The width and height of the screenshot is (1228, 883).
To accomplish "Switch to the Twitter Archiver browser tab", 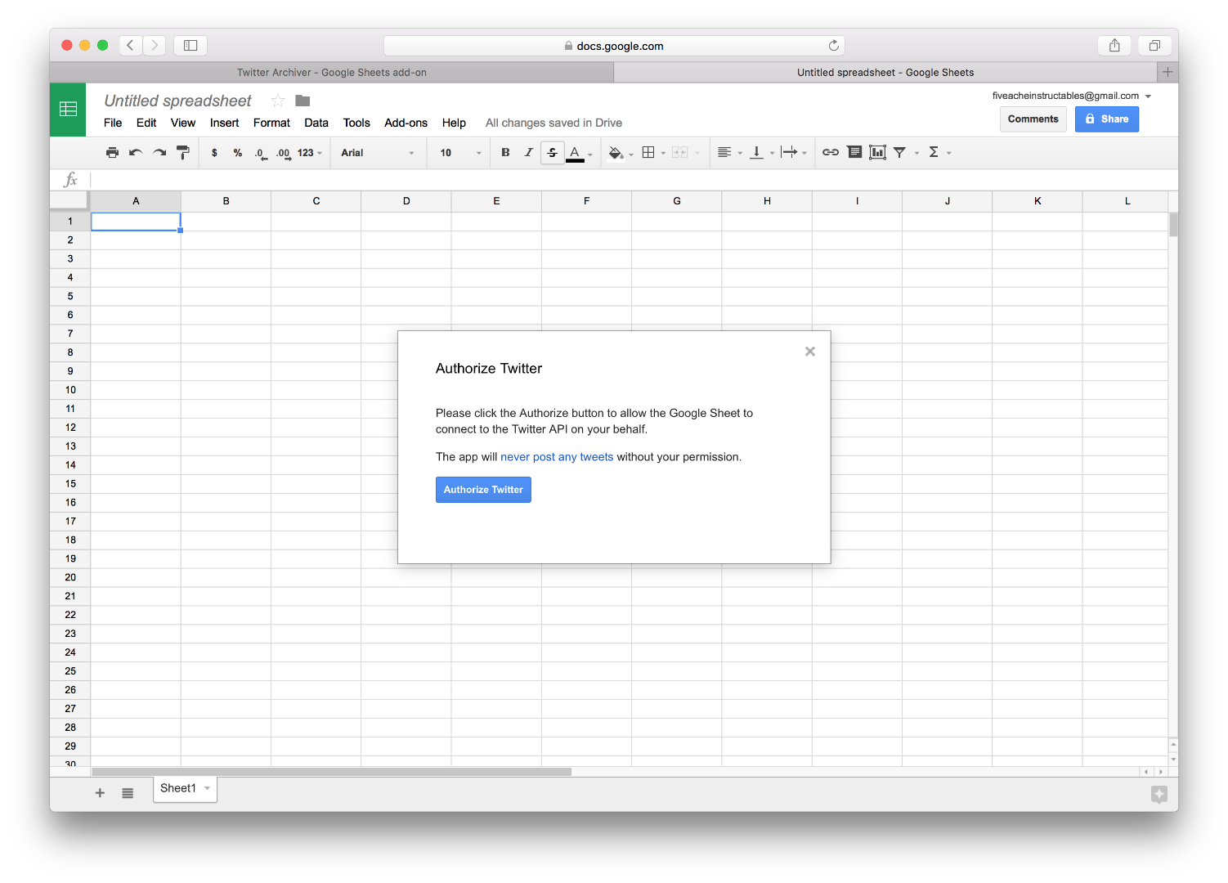I will click(x=332, y=72).
